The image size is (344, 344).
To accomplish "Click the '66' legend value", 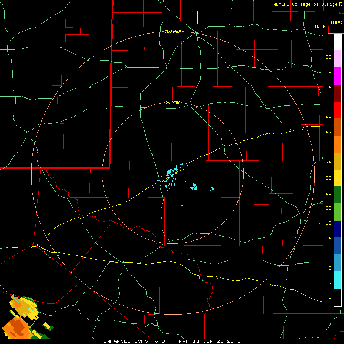I will coord(328,42).
